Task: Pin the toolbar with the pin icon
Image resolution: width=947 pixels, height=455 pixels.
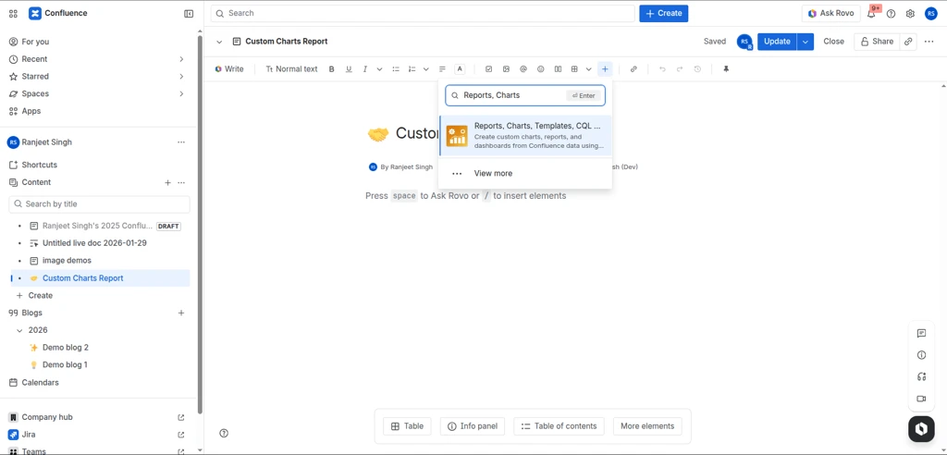Action: pos(726,68)
